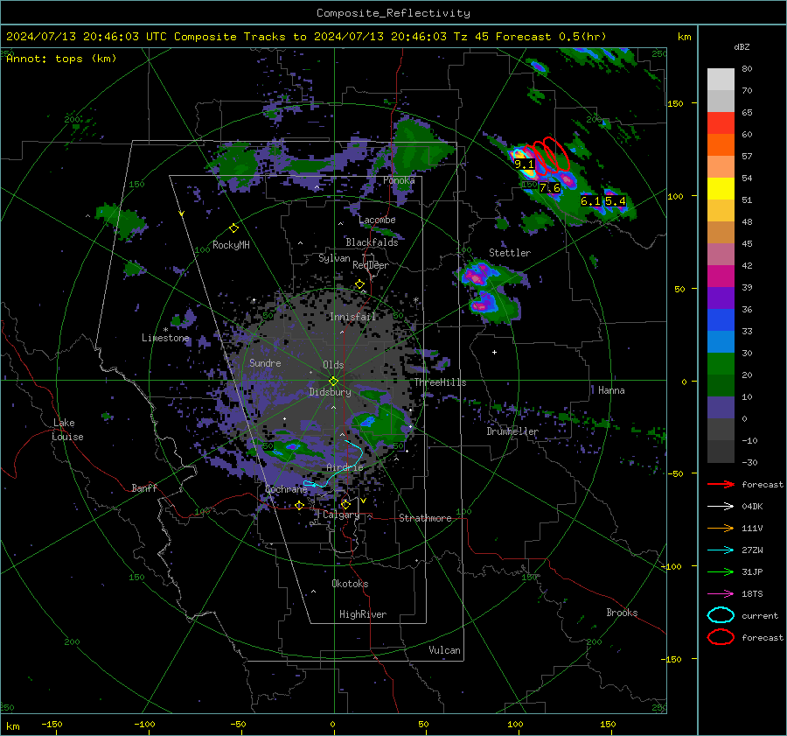Click the storm top label 7.6

[x=550, y=188]
